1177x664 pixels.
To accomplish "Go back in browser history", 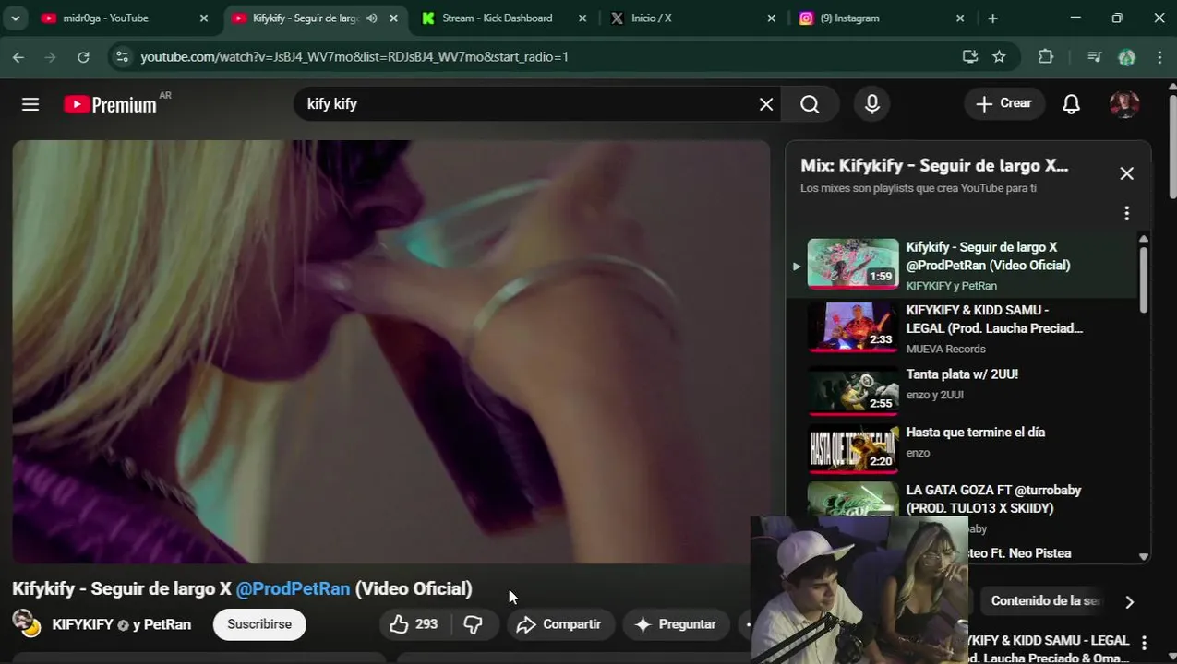I will click(x=18, y=57).
